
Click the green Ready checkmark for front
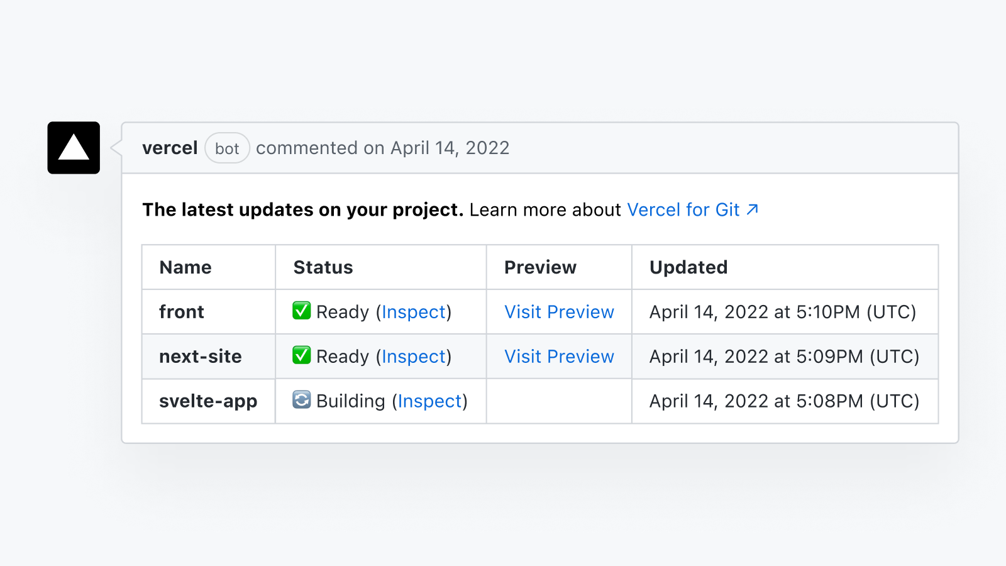[301, 311]
